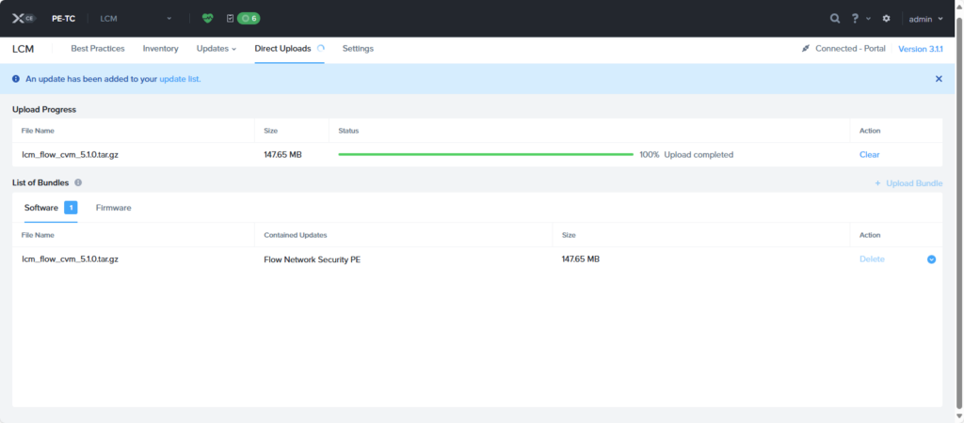Click the Status column header

pyautogui.click(x=348, y=131)
